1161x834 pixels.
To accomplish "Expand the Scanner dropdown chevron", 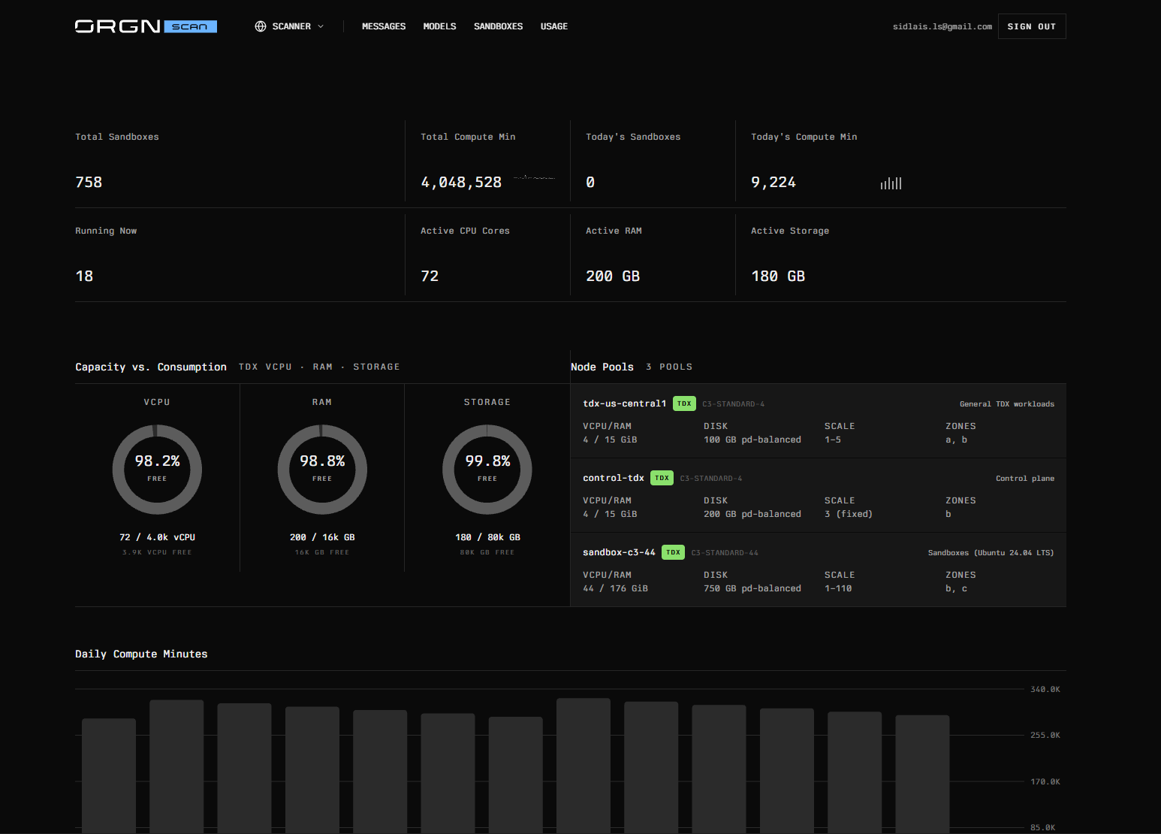I will click(x=321, y=26).
